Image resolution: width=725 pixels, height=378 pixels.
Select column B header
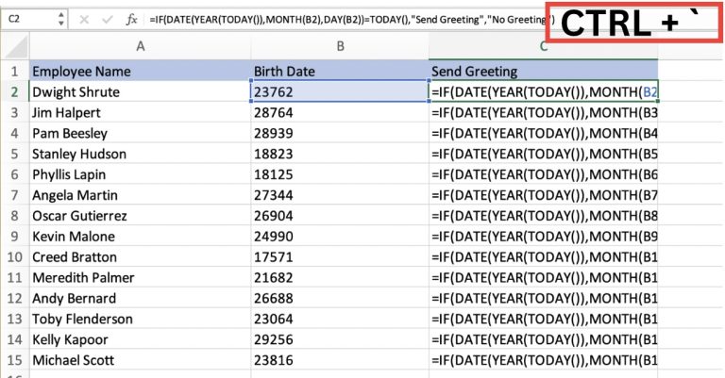click(339, 46)
